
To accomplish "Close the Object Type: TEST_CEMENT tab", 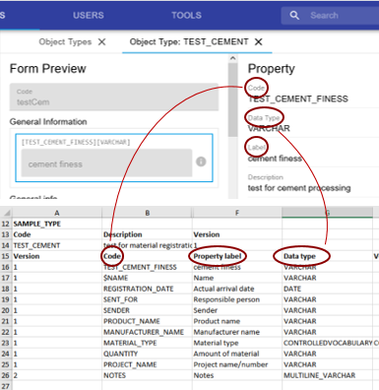I will coord(259,42).
